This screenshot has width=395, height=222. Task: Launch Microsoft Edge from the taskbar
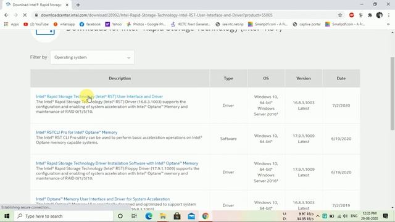coord(149,216)
